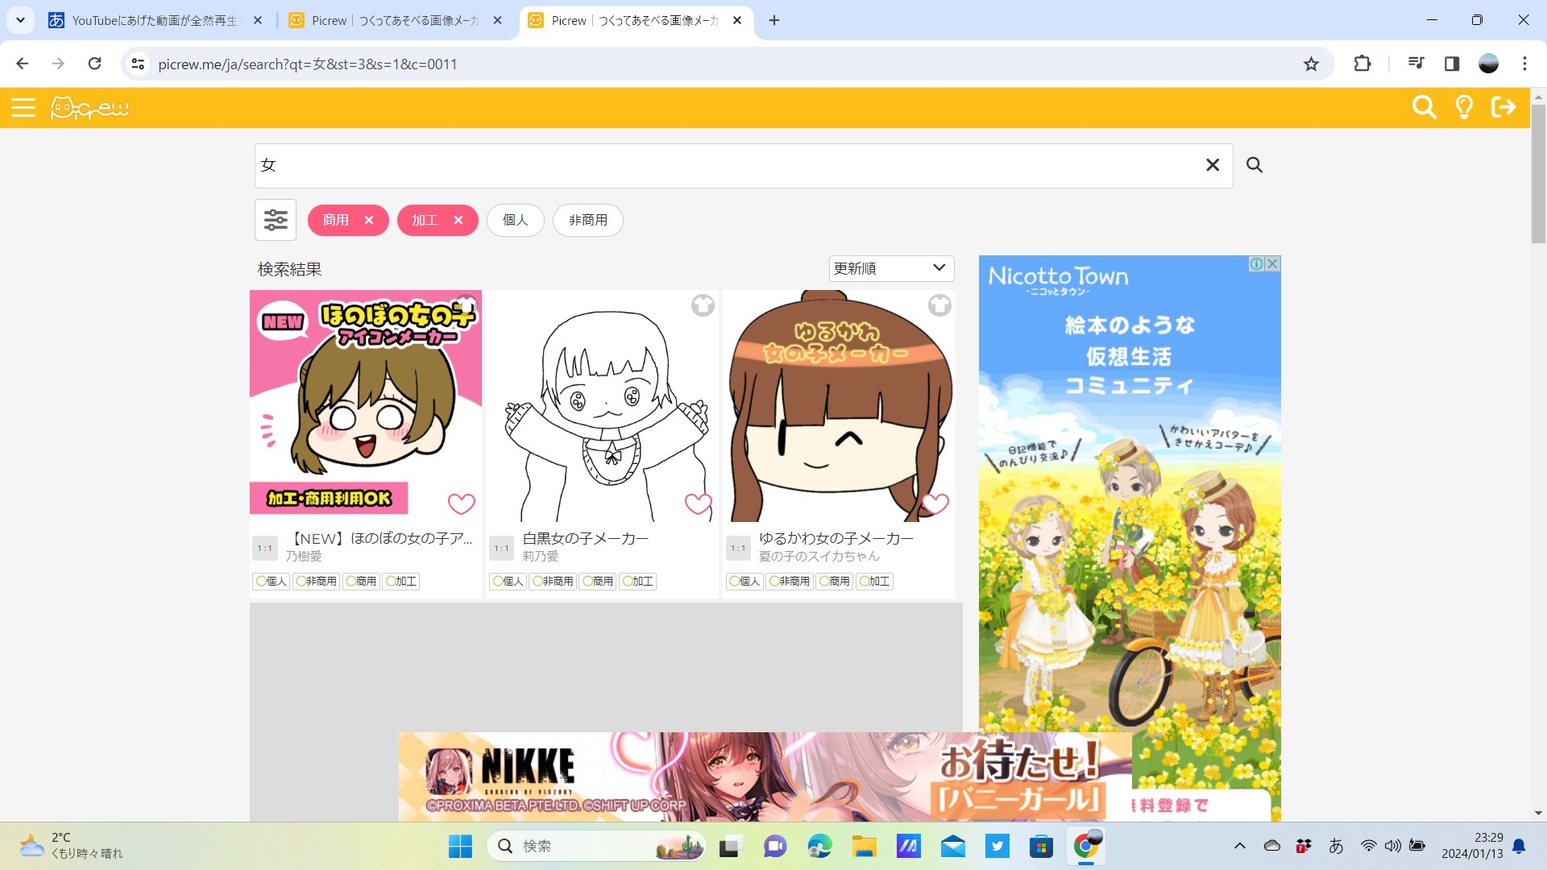Open header search magnifier icon
Image resolution: width=1547 pixels, height=870 pixels.
point(1424,107)
